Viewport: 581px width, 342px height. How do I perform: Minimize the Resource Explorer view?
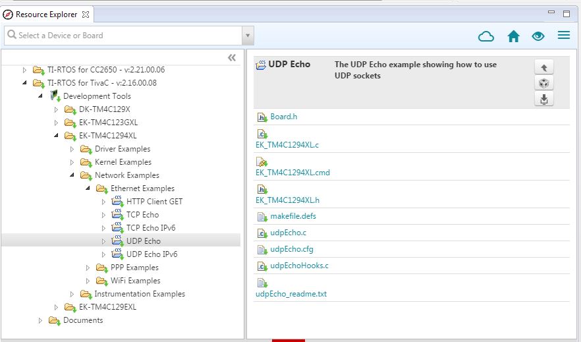tap(551, 13)
